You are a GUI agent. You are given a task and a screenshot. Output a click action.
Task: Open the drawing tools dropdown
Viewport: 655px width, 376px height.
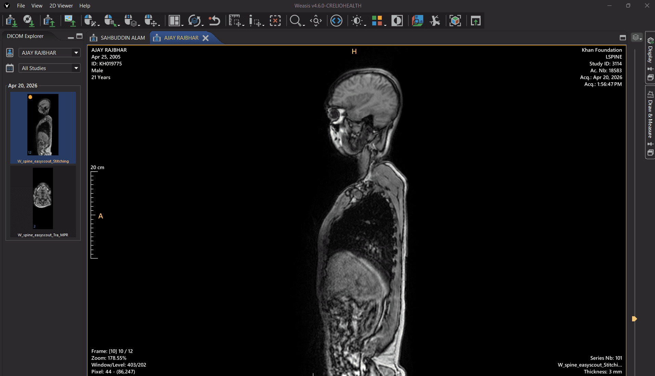(x=256, y=21)
